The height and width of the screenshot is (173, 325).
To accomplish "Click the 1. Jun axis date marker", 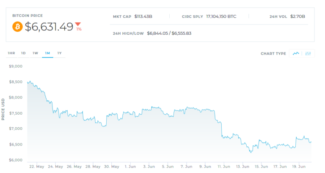I will [x=130, y=167].
